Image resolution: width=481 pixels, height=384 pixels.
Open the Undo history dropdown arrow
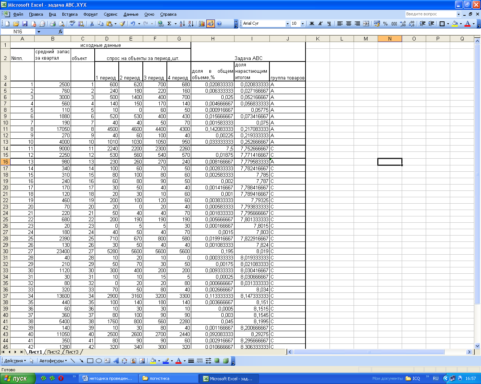tap(139, 24)
